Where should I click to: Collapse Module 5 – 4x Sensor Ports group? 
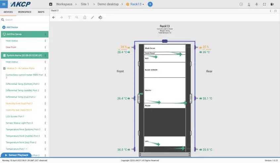coord(4,68)
